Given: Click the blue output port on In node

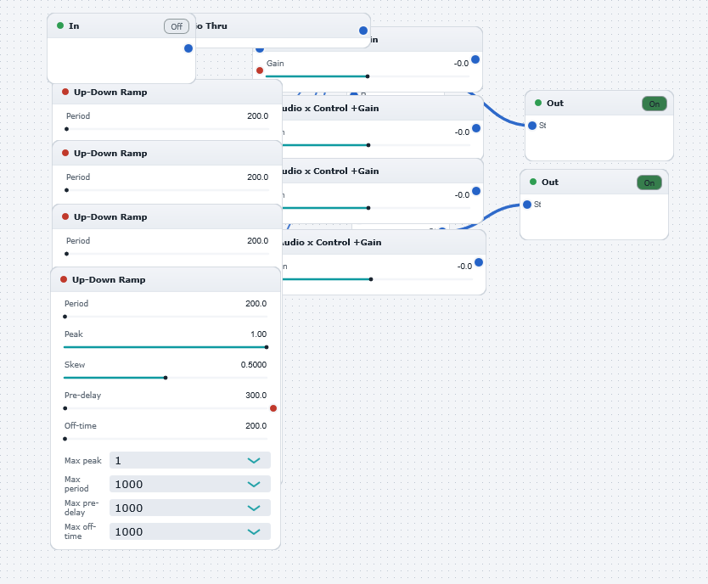Looking at the screenshot, I should coord(188,48).
